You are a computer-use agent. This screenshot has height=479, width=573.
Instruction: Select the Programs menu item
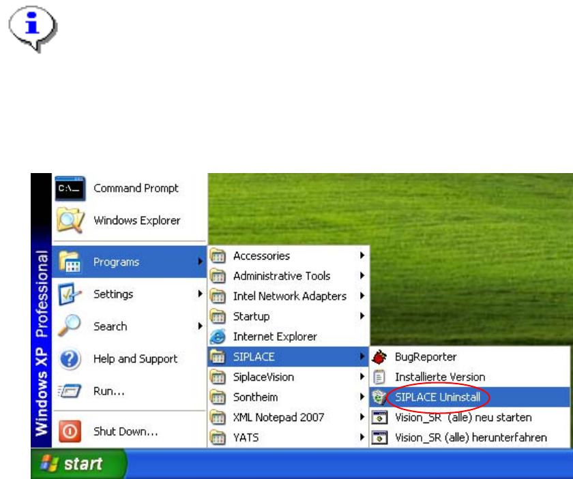click(x=130, y=262)
